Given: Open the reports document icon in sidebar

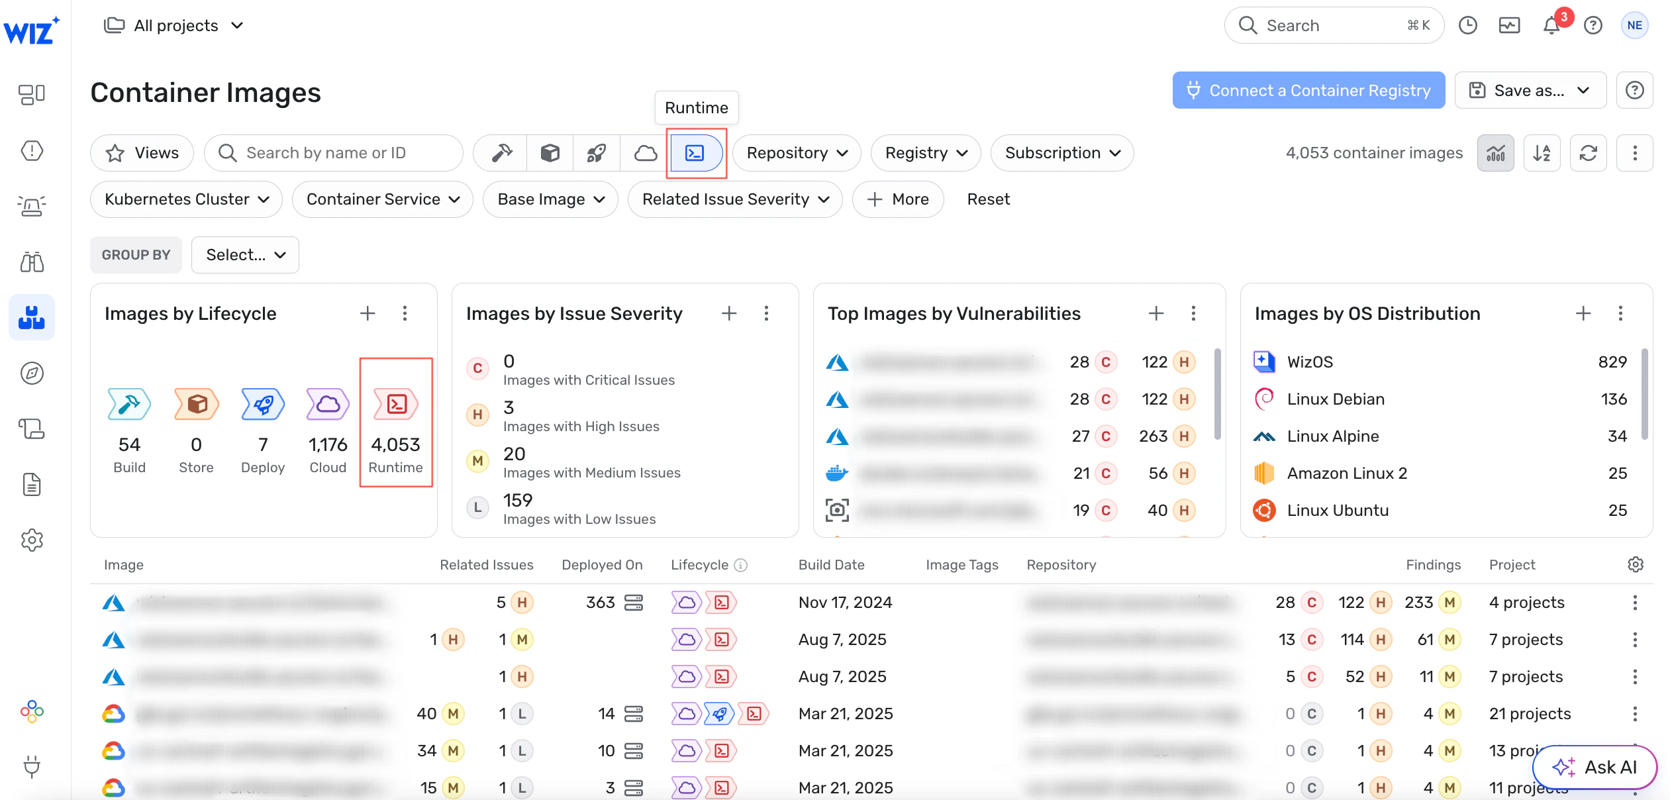Looking at the screenshot, I should point(32,484).
